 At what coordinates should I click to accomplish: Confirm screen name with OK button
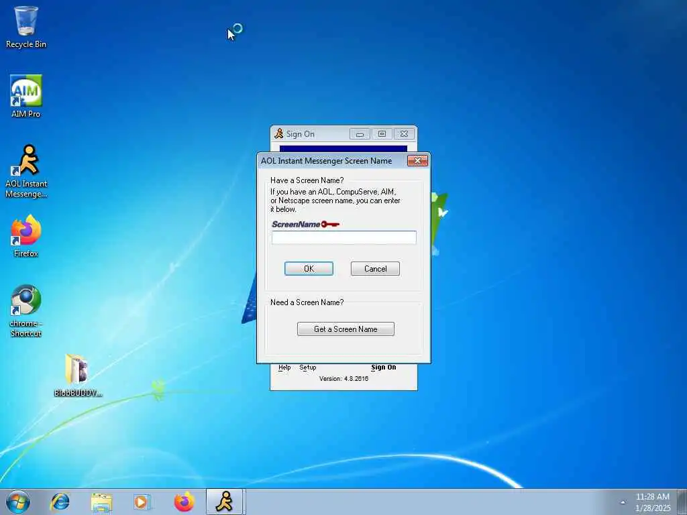tap(309, 268)
